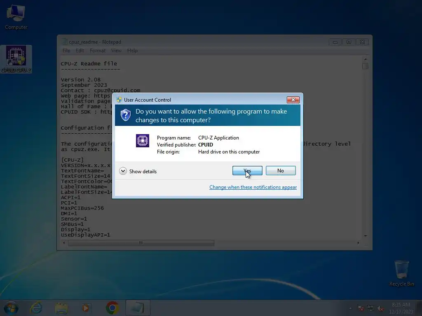This screenshot has height=316, width=422.
Task: Open Action Center flag tray icon
Action: (360, 308)
